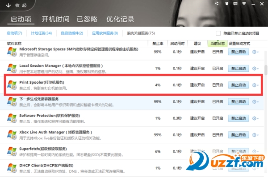Click 禁止启动 for Software Protection

pos(239,118)
